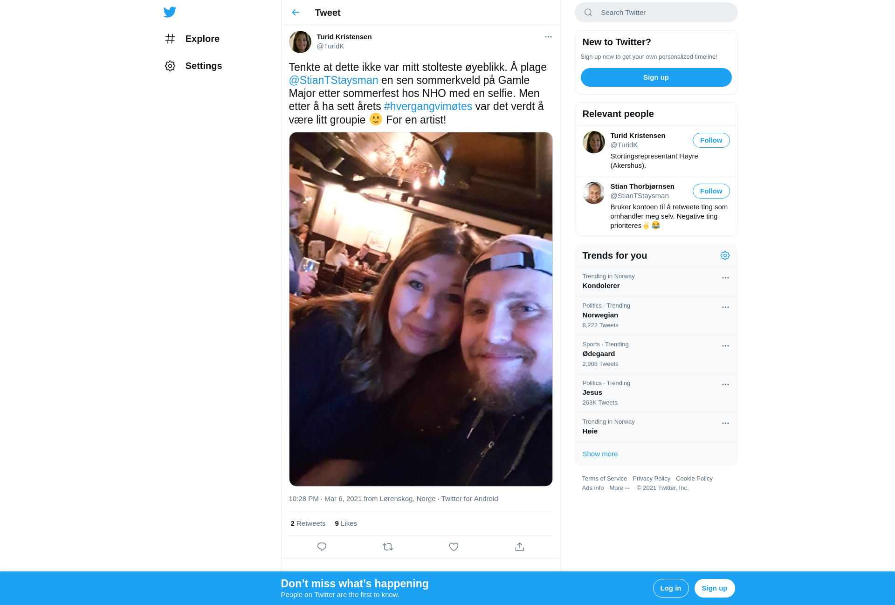Like the tweet with heart icon
The image size is (895, 605).
pyautogui.click(x=454, y=547)
